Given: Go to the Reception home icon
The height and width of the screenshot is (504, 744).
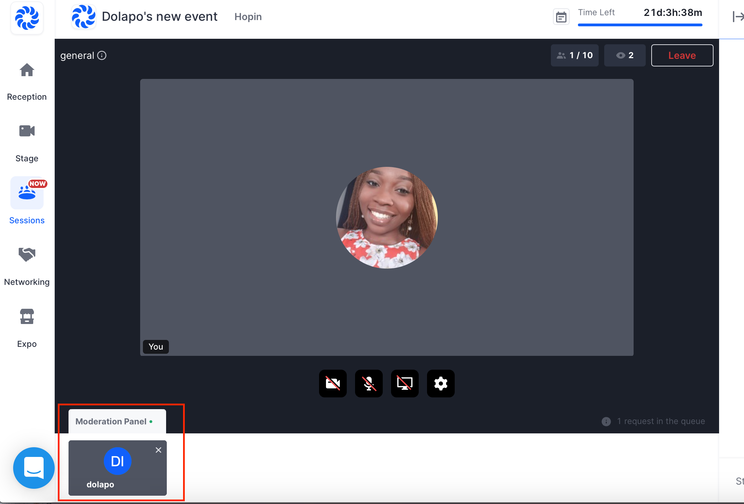Looking at the screenshot, I should [27, 71].
